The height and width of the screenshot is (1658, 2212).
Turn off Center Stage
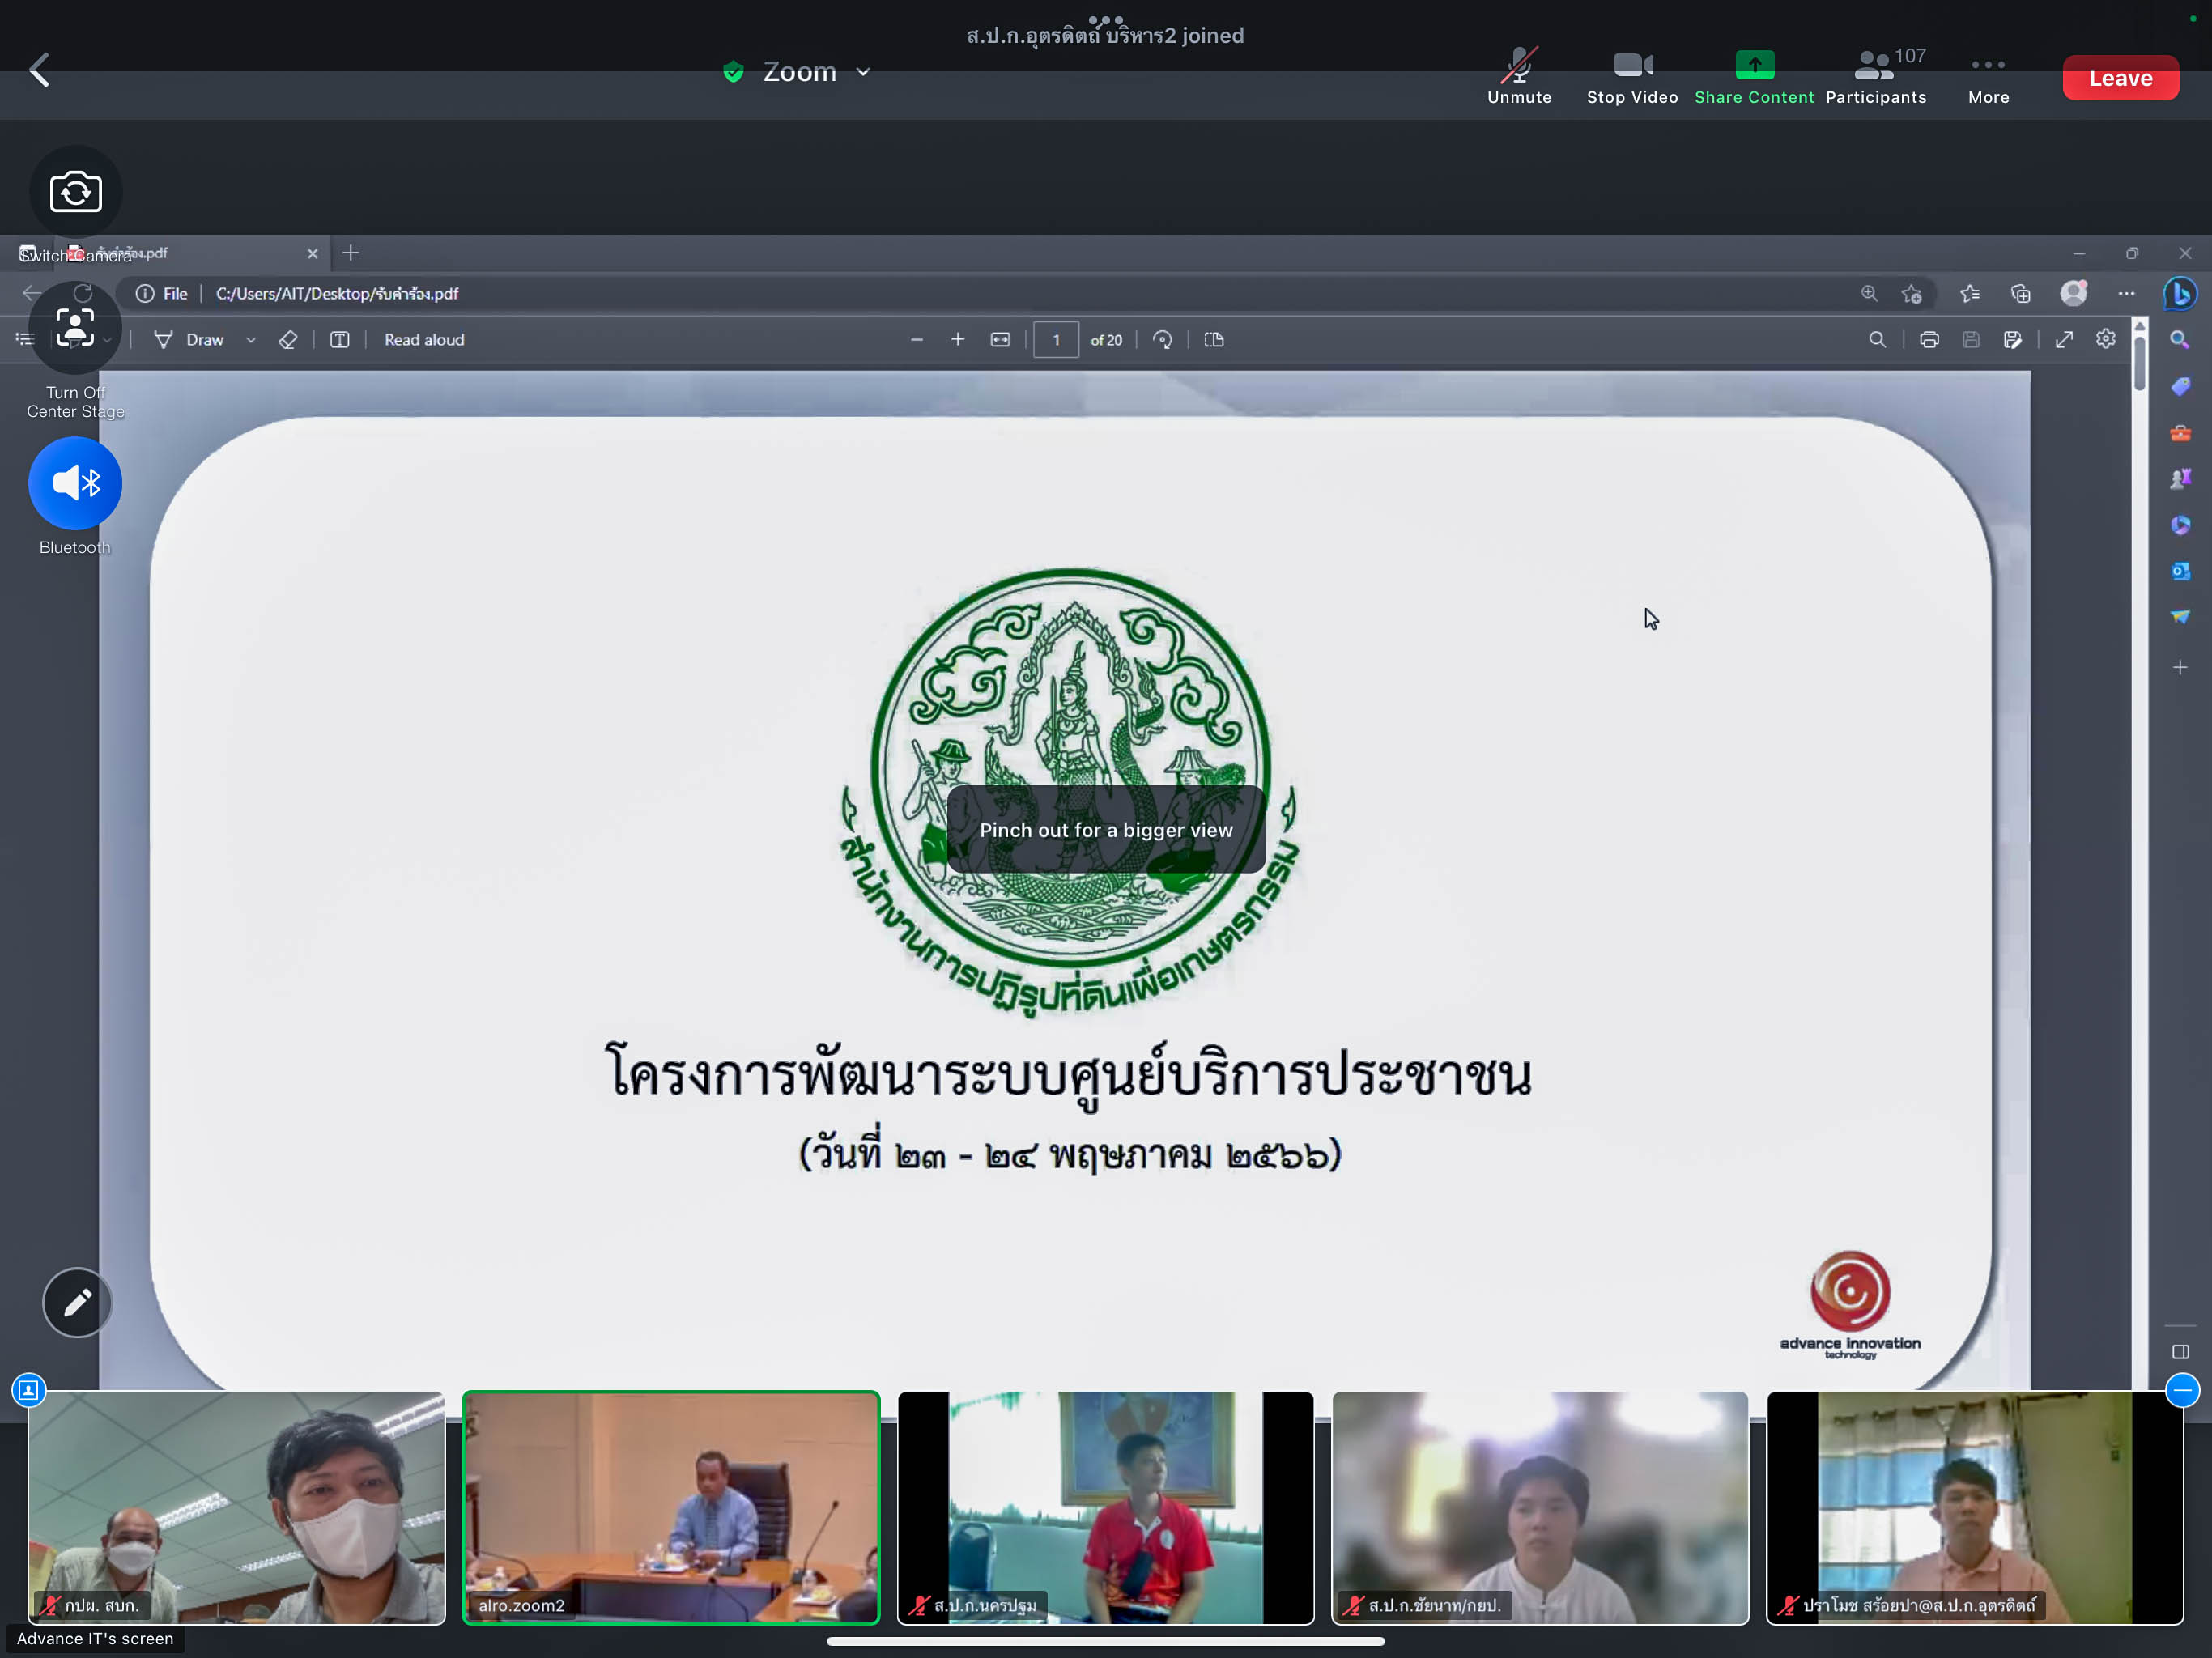pos(76,328)
